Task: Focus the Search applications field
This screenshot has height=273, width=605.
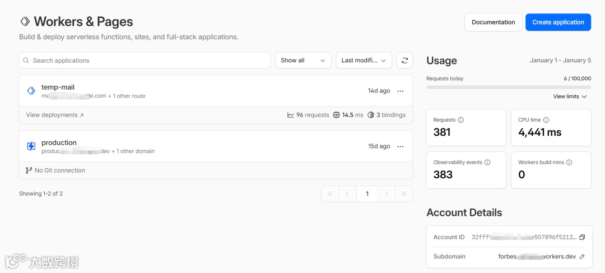Action: coord(145,61)
